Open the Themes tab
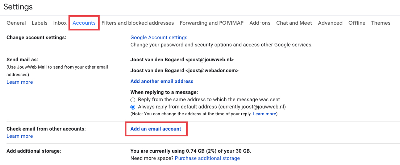This screenshot has height=165, width=400. (x=381, y=23)
